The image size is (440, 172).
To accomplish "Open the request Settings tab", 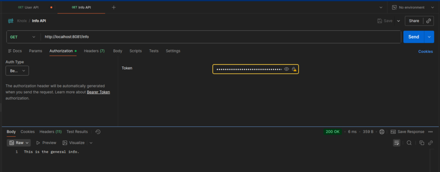I will [x=173, y=51].
